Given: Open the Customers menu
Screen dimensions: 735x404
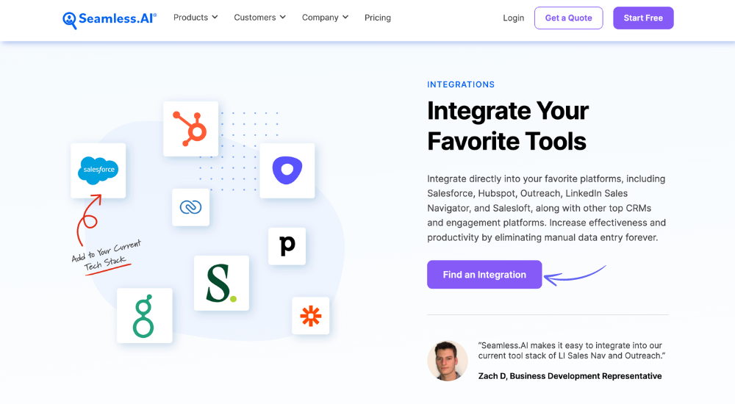Looking at the screenshot, I should 259,18.
